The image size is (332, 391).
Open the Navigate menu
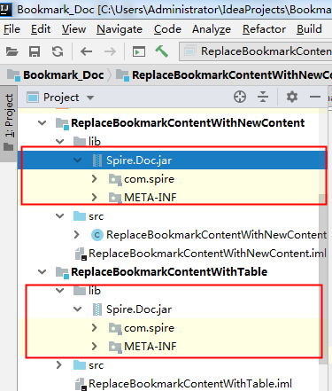pyautogui.click(x=120, y=29)
